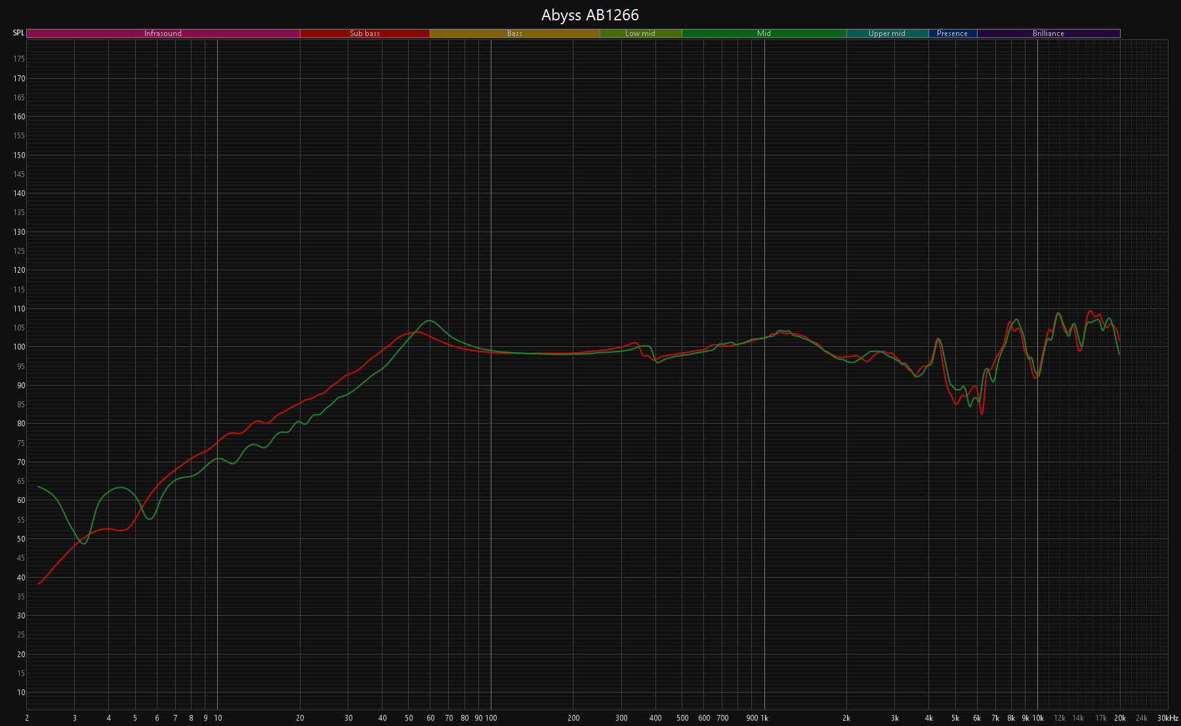
Task: Click the green curve's start at far left
Action: point(39,487)
